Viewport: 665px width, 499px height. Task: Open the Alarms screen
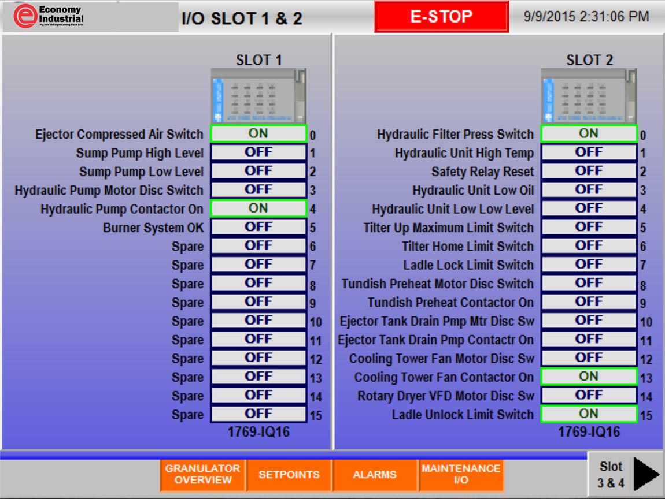coord(375,474)
